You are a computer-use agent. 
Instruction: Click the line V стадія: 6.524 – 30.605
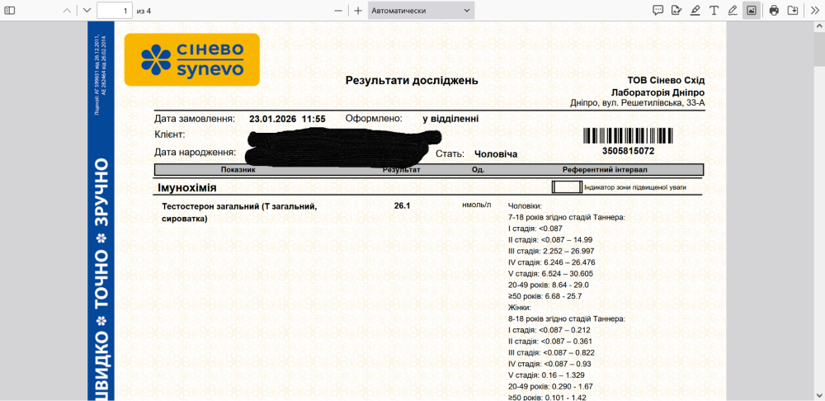[x=551, y=273]
